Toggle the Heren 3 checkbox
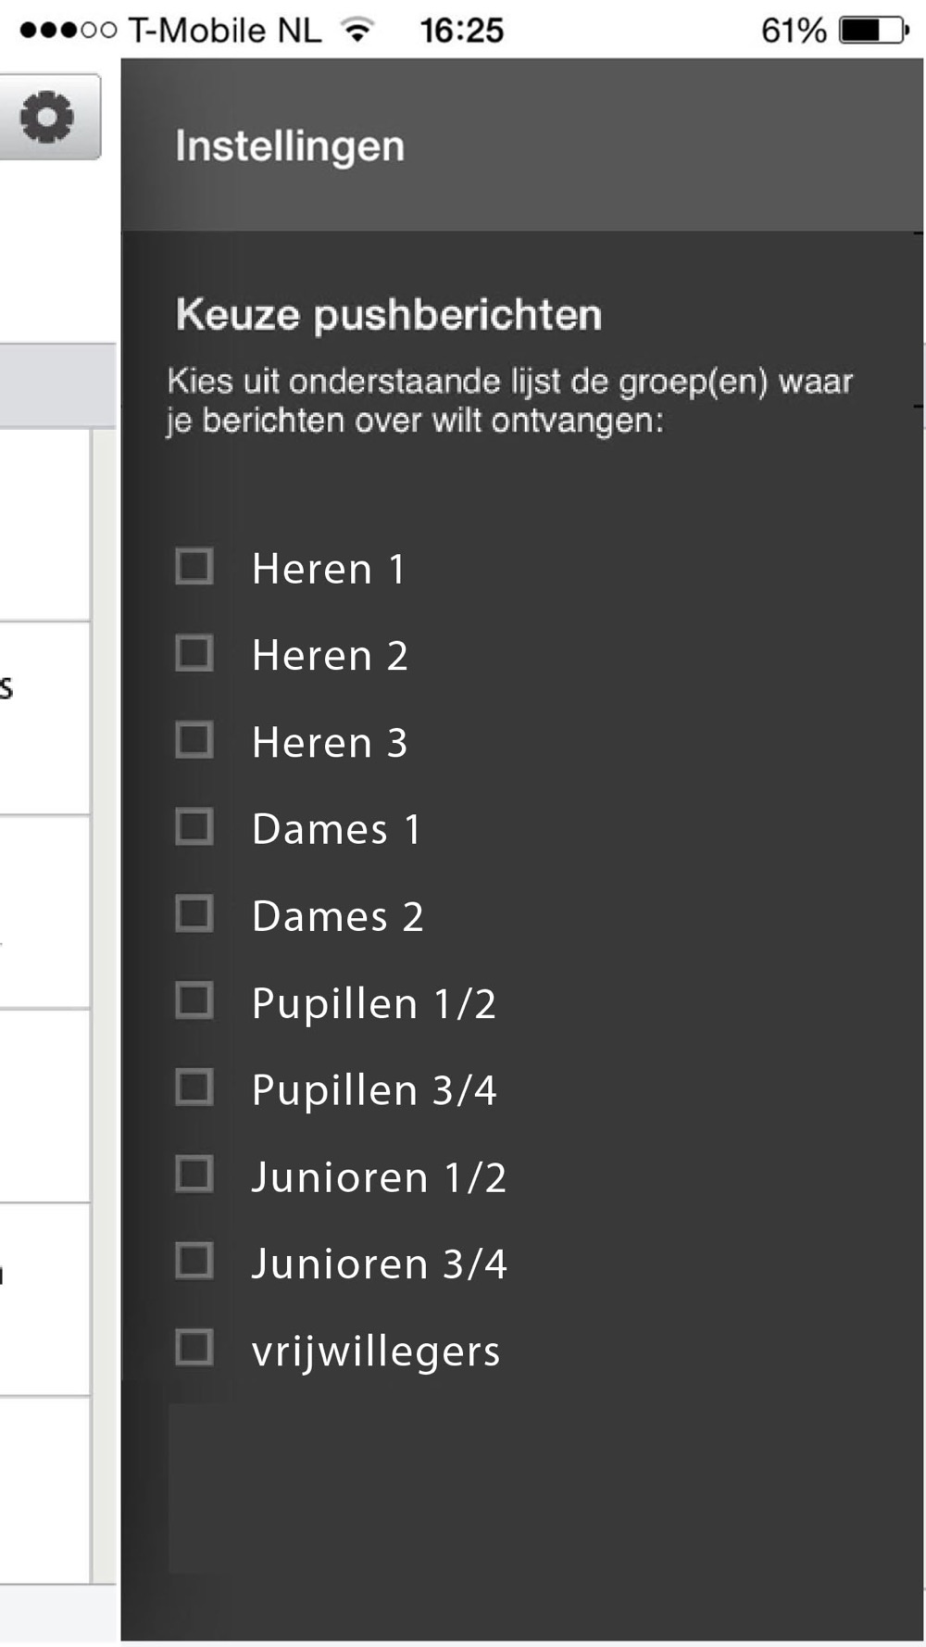926x1647 pixels. click(x=194, y=740)
